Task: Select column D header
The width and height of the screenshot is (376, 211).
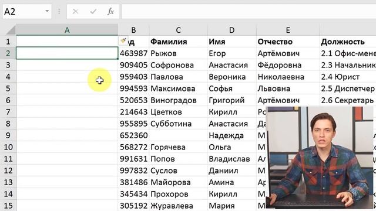Action: [x=231, y=30]
